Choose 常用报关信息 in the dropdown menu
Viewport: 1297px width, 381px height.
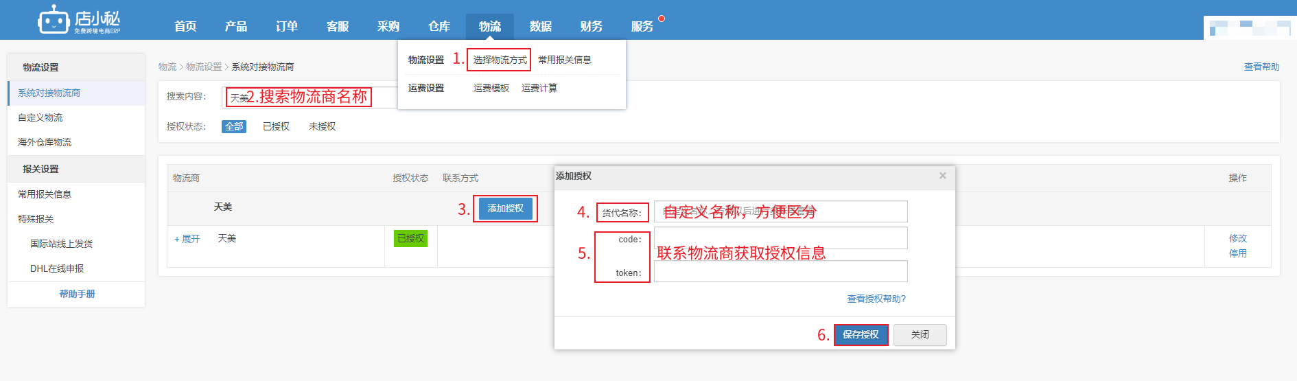tap(565, 60)
